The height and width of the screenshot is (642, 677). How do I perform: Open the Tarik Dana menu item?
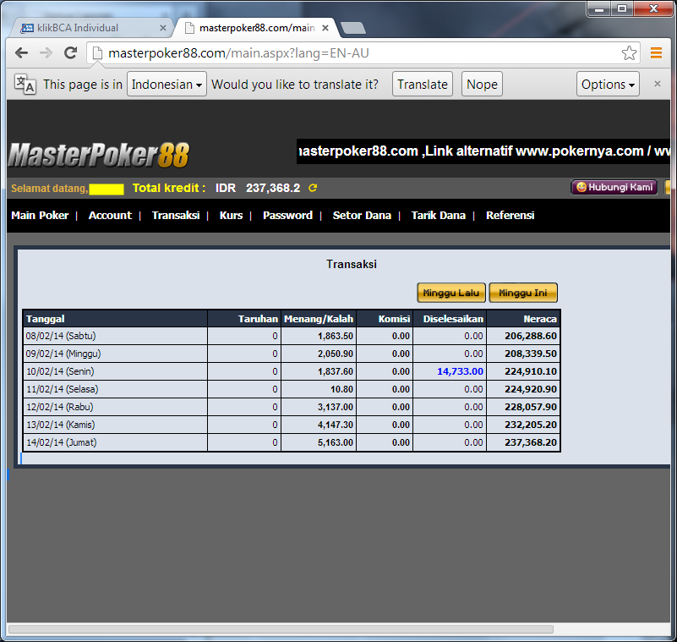439,215
